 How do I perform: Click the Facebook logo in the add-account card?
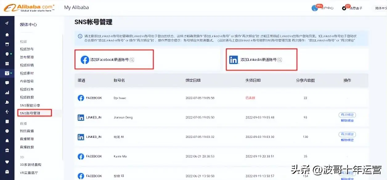[85, 60]
